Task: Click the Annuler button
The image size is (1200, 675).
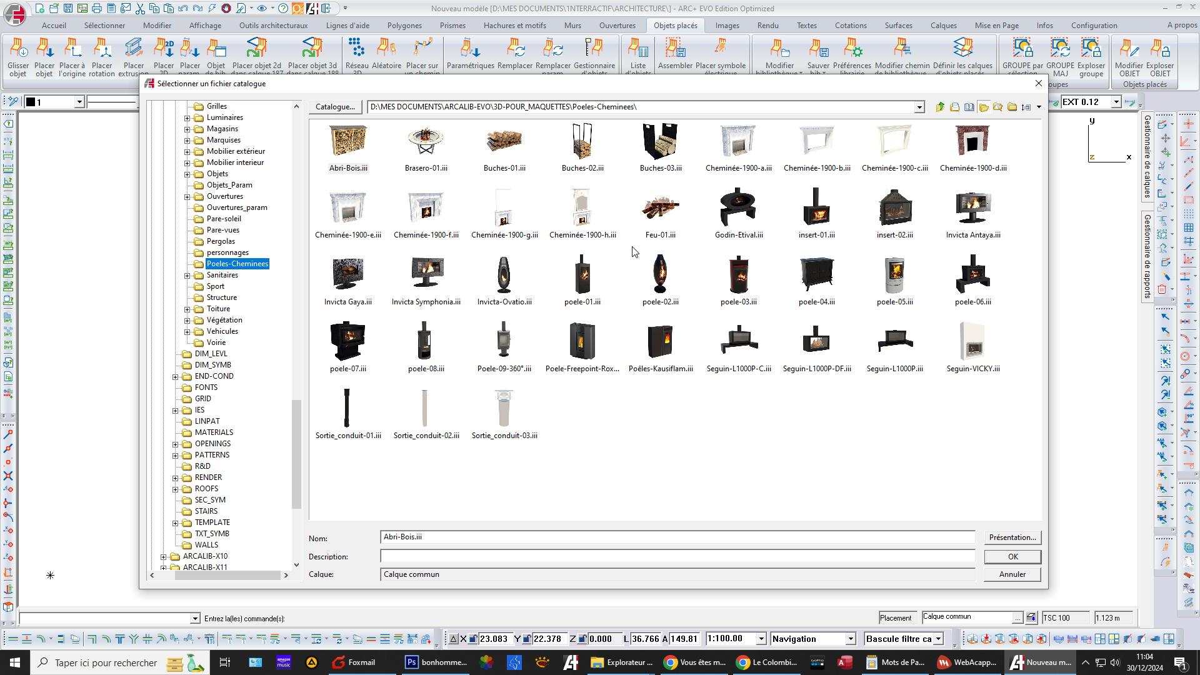Action: pyautogui.click(x=1012, y=574)
